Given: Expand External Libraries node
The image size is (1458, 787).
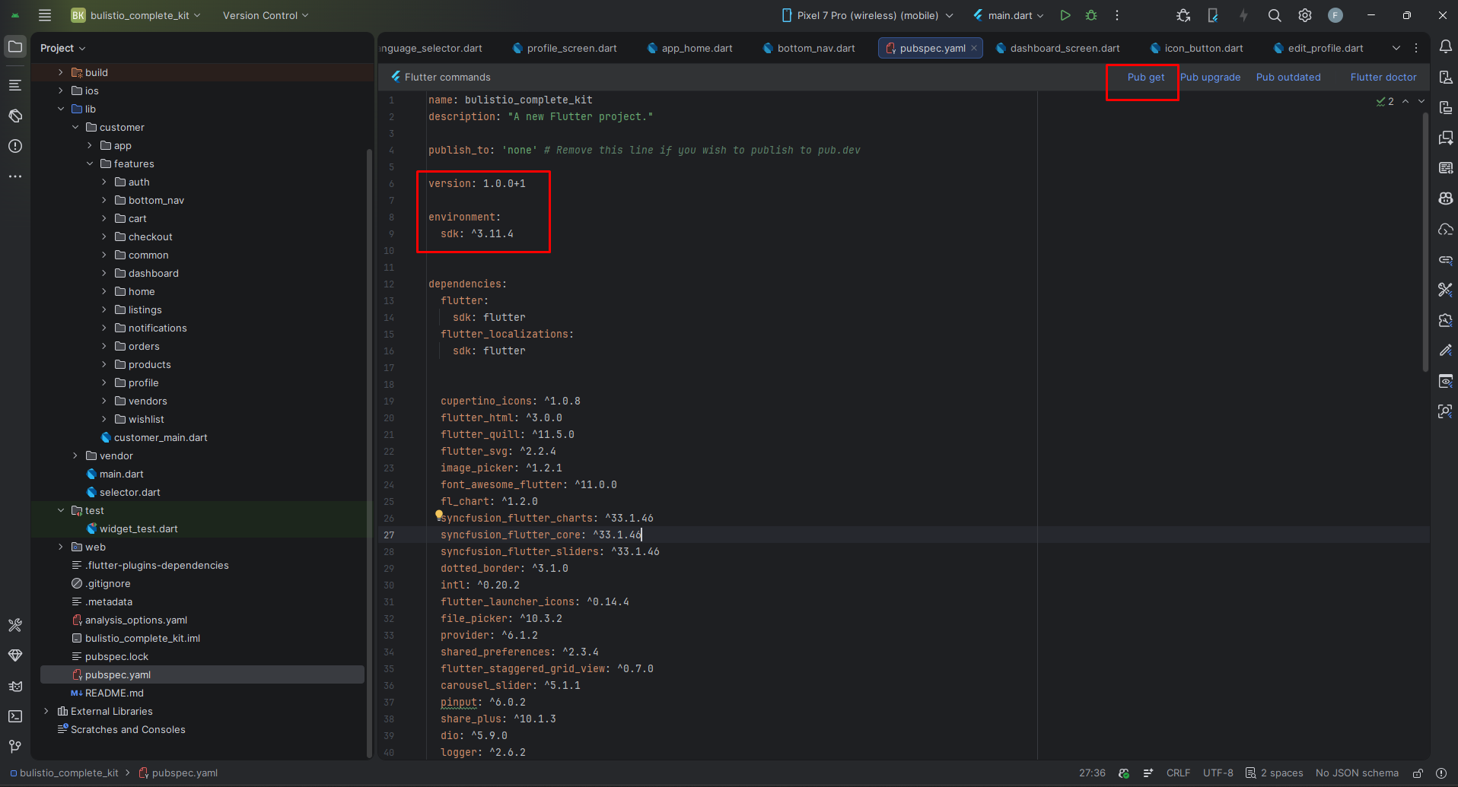Looking at the screenshot, I should coord(46,711).
